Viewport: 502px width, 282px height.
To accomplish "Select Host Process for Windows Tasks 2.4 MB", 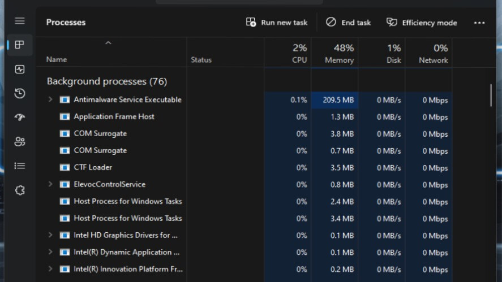I will pos(244,201).
